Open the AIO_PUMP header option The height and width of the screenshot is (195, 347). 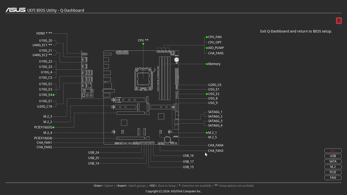pyautogui.click(x=216, y=48)
